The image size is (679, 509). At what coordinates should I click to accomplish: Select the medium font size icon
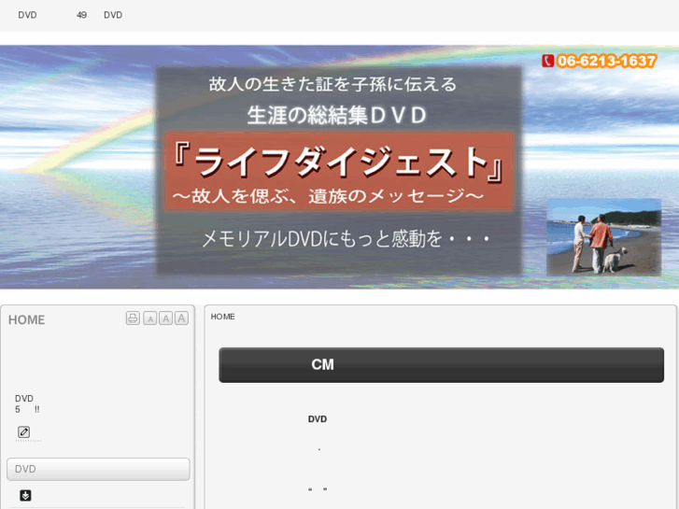coord(165,318)
